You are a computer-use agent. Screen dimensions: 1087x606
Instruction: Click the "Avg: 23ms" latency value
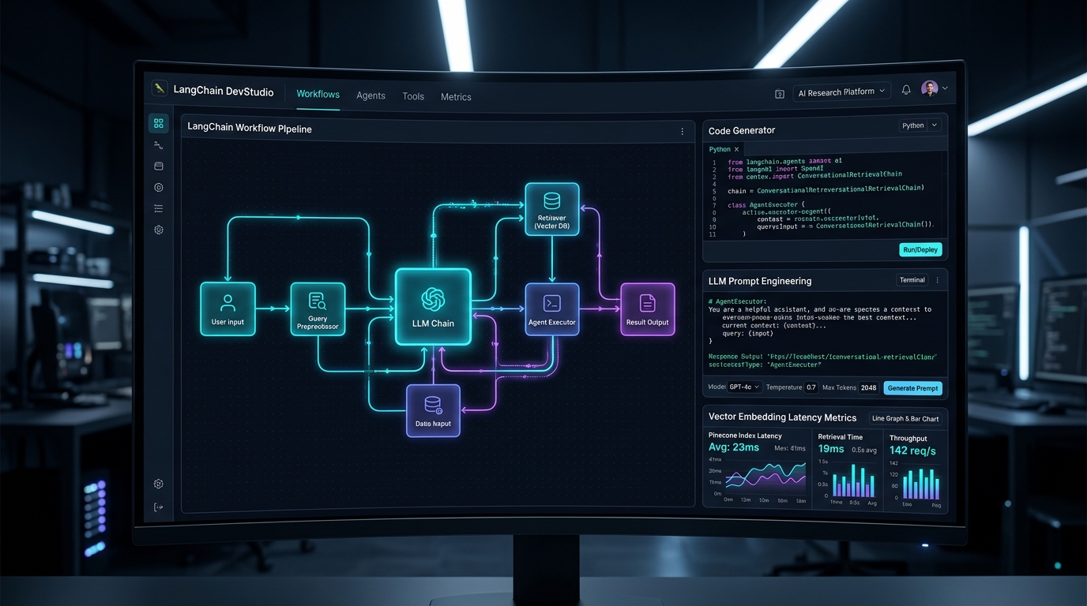point(734,447)
